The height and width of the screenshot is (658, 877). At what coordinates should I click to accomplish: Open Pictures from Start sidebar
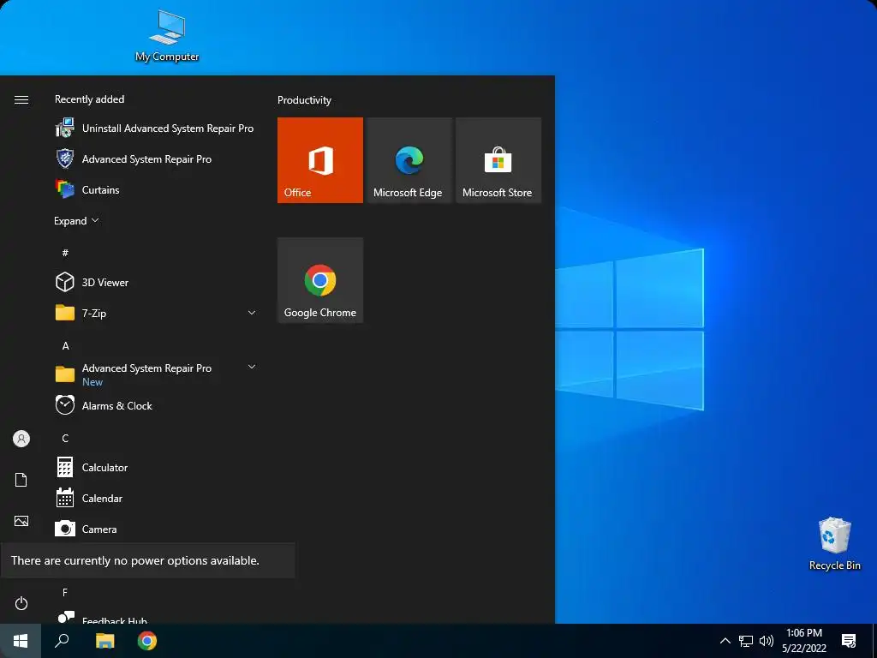point(21,521)
